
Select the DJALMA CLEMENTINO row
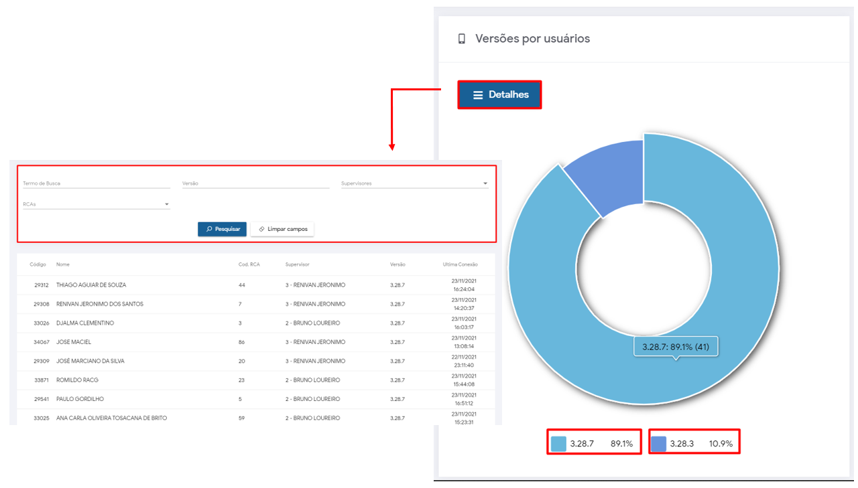pyautogui.click(x=84, y=323)
